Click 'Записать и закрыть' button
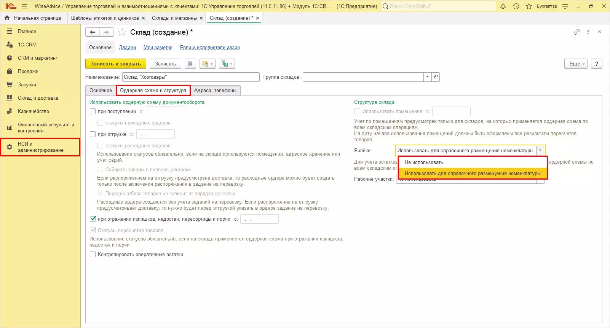Viewport: 610px width, 328px height. point(115,64)
